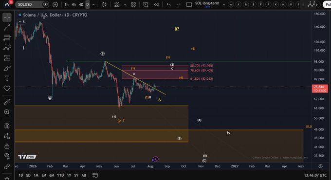
Task: Toggle lock all drawing tools
Action: pyautogui.click(x=7, y=146)
